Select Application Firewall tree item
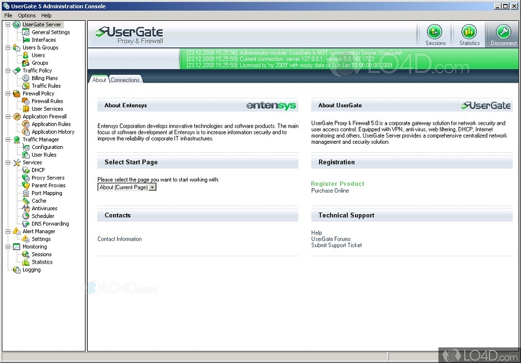Screen dimensions: 521x363 [x=44, y=116]
